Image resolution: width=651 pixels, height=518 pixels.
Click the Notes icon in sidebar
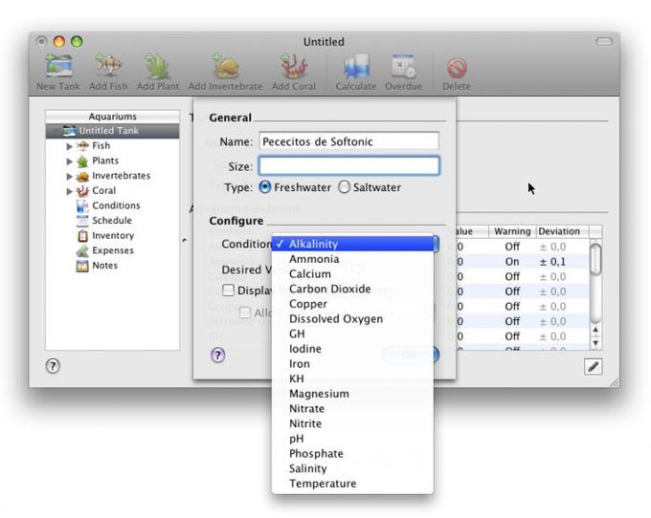(x=82, y=266)
